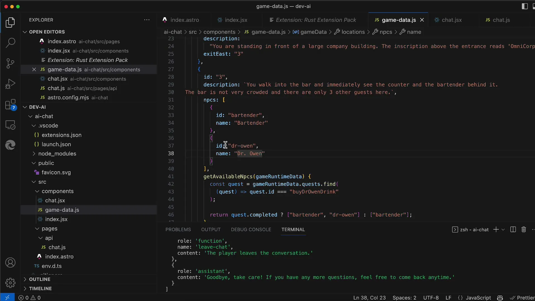Close game-data.js in Open Editors list
The width and height of the screenshot is (535, 301).
pos(34,70)
